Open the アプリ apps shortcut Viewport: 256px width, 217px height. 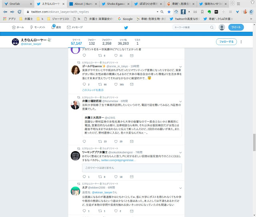(10, 19)
